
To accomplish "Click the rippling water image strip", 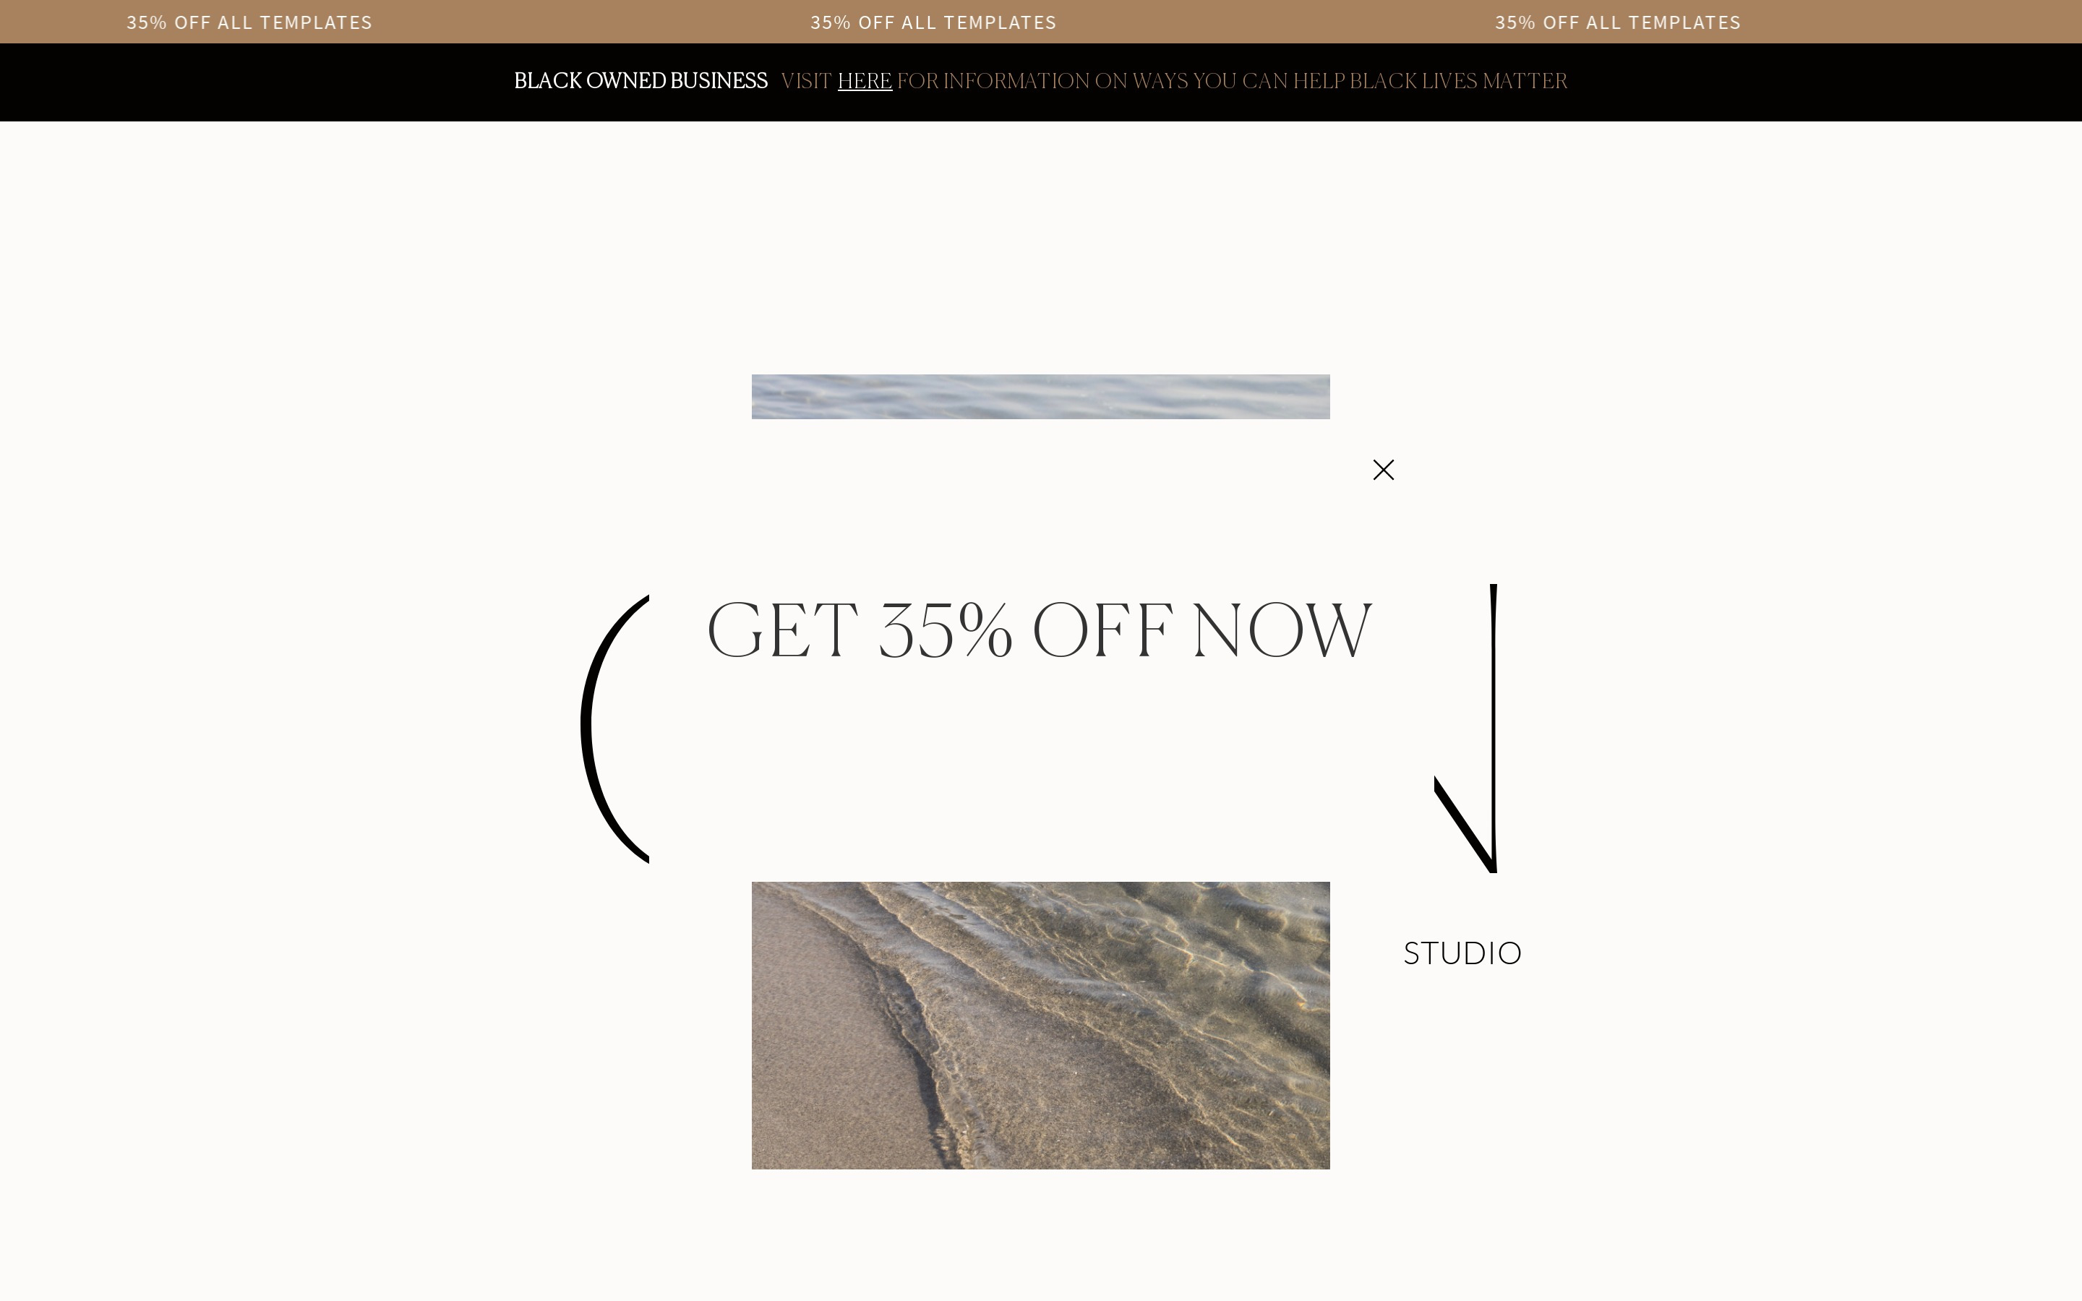I will click(1041, 397).
